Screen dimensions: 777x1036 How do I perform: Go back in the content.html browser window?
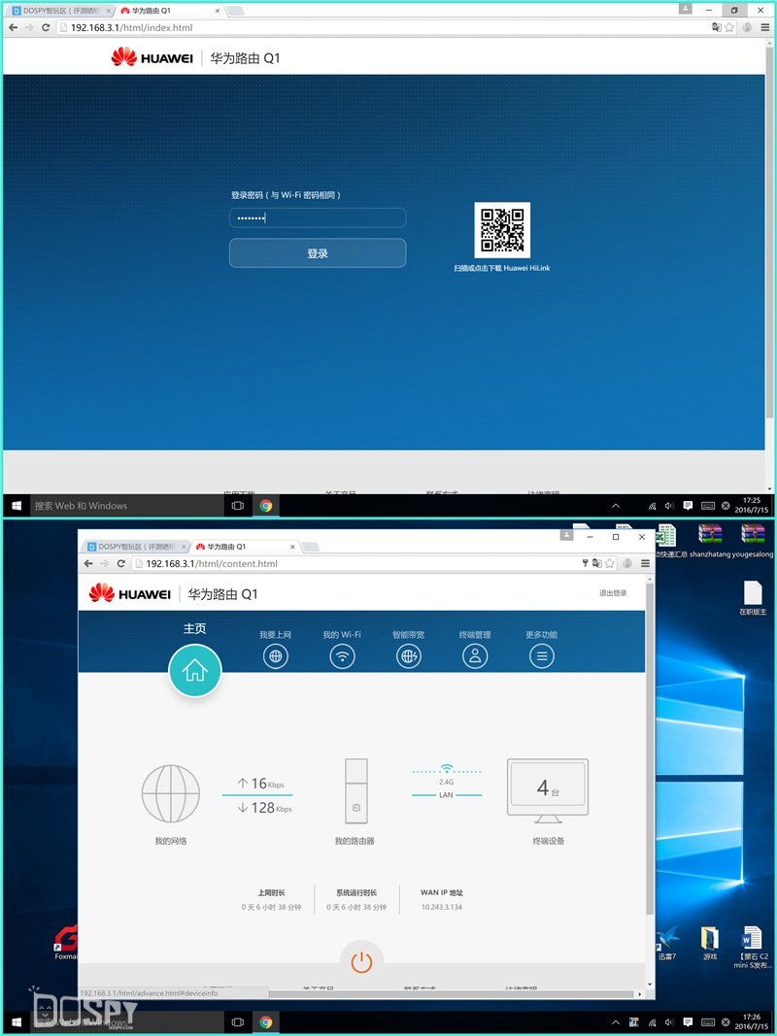click(88, 563)
